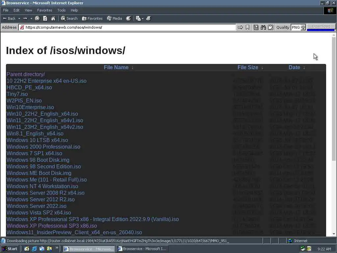Click the Print icon

pos(148,18)
